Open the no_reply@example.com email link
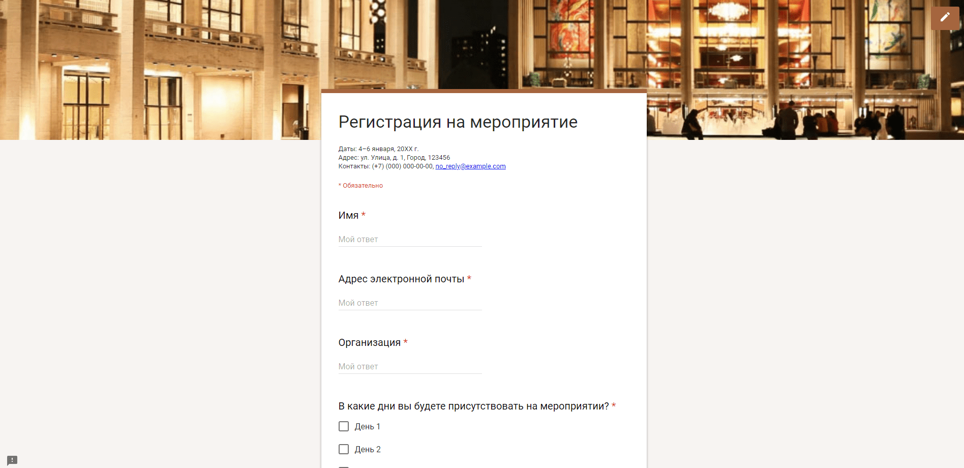This screenshot has width=964, height=468. [470, 166]
